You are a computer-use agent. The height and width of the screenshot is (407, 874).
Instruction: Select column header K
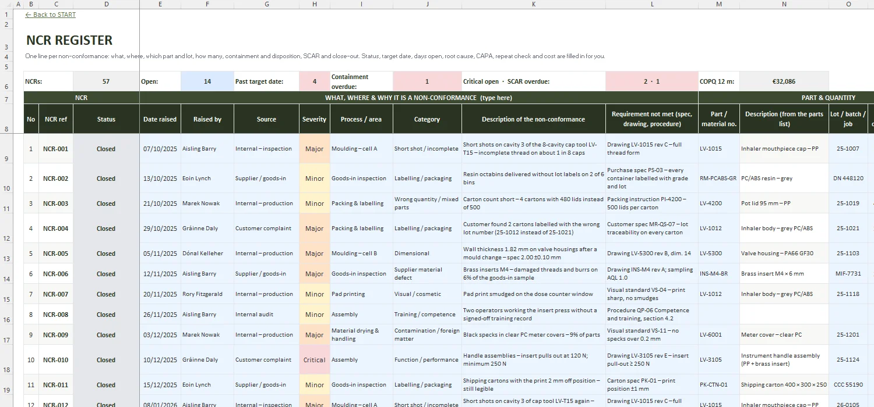(x=534, y=4)
